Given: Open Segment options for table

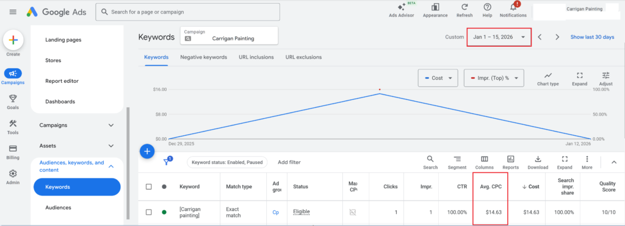Looking at the screenshot, I should pyautogui.click(x=457, y=162).
